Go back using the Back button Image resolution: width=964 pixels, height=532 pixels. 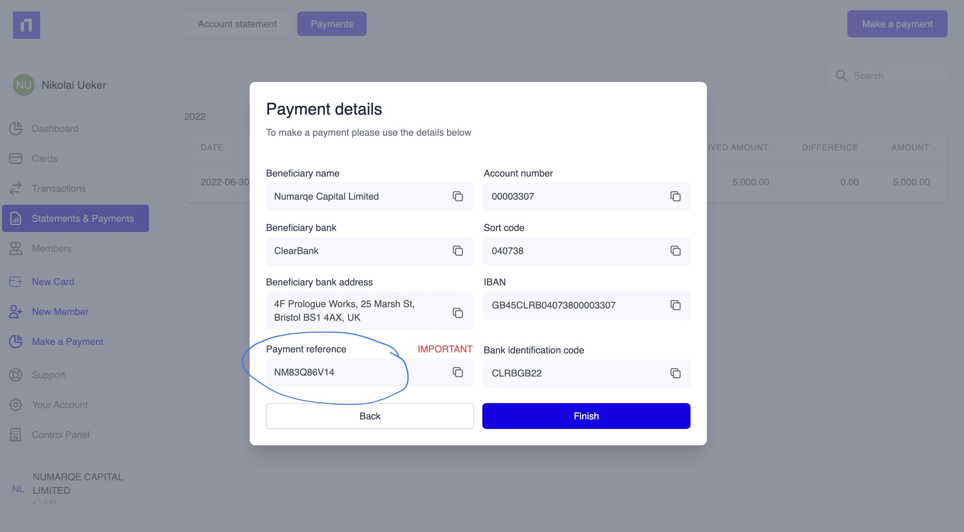point(369,416)
